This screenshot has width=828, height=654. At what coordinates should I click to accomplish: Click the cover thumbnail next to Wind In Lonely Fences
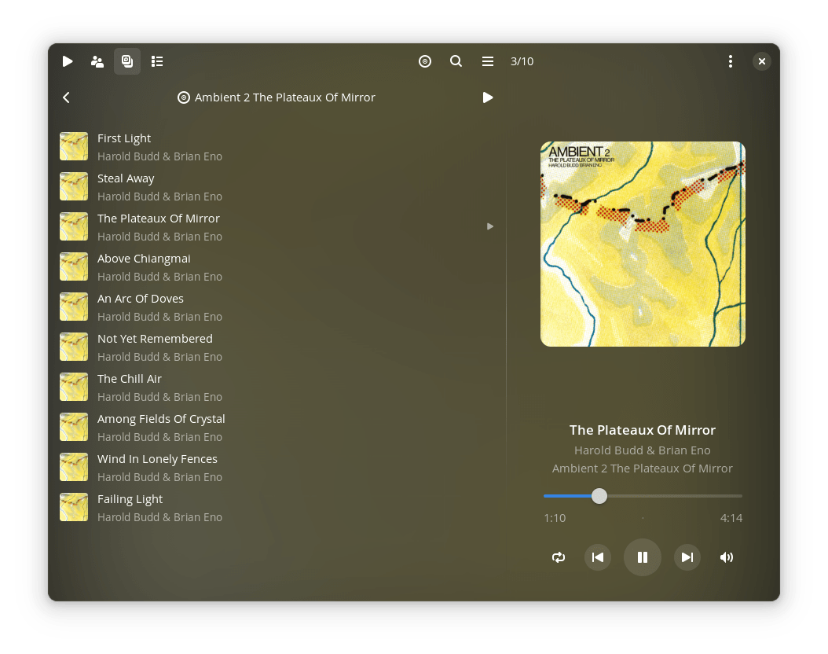74,468
